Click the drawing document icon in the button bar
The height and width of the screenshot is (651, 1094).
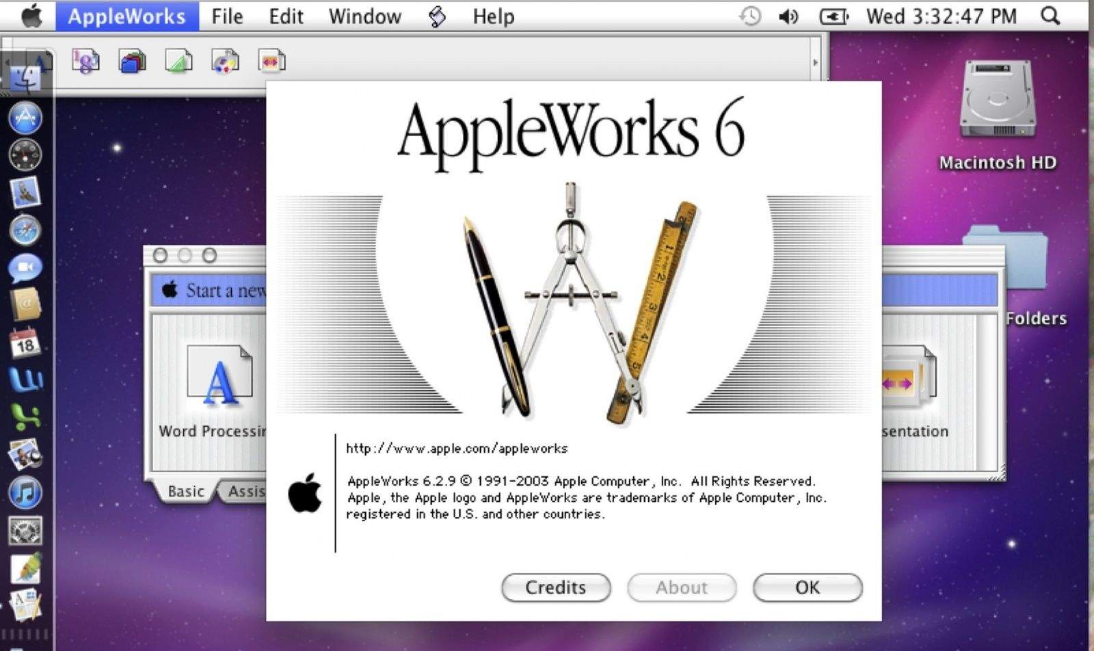(178, 61)
